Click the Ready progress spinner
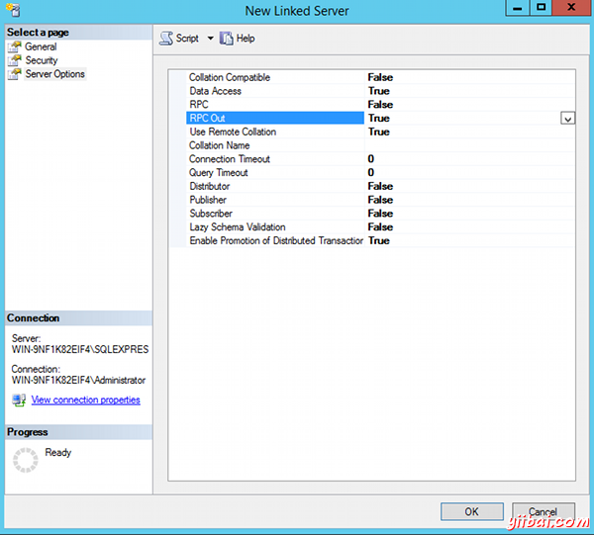Screen dimensions: 594x535 point(26,460)
